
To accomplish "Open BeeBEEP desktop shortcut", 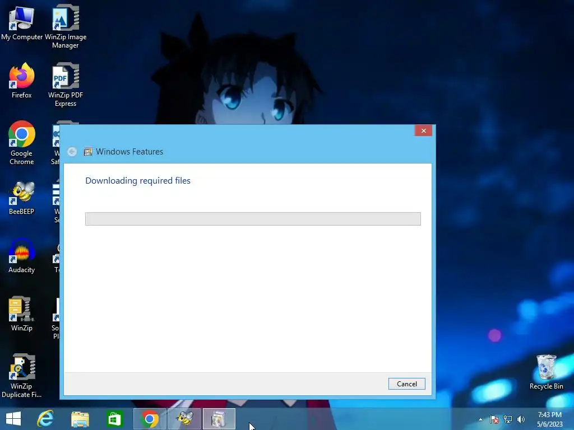I will pos(22,198).
